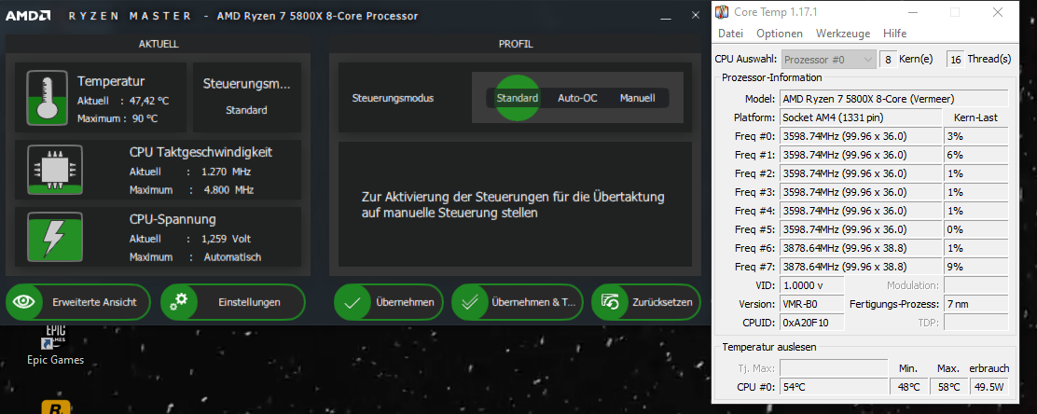Click the Version field VMR-B0

[812, 304]
